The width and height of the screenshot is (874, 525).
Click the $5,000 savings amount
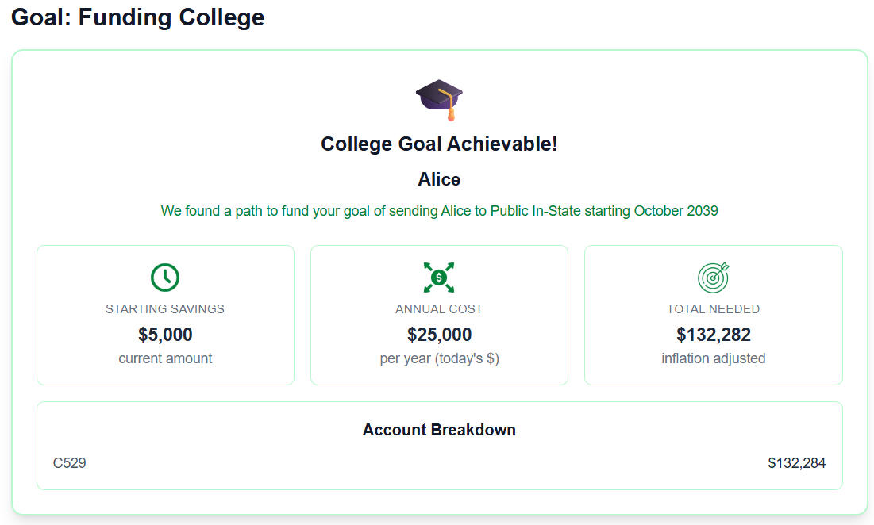165,335
